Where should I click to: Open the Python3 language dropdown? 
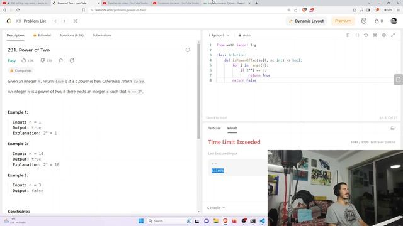[x=219, y=35]
